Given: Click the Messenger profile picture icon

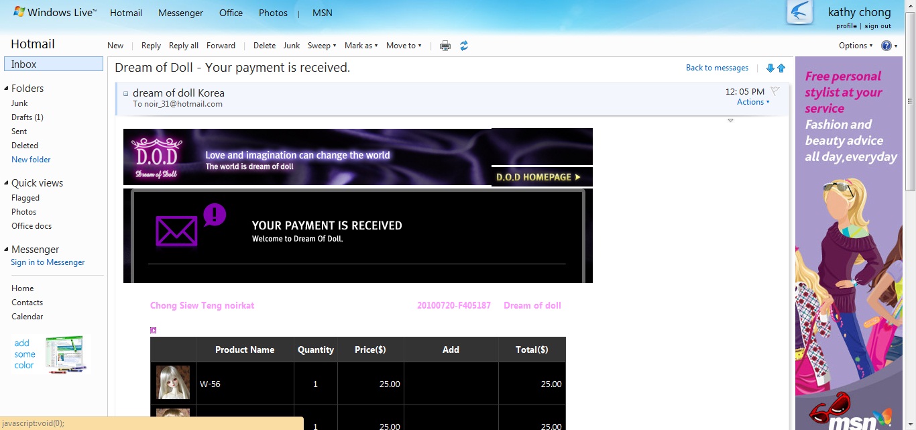Looking at the screenshot, I should coord(799,13).
